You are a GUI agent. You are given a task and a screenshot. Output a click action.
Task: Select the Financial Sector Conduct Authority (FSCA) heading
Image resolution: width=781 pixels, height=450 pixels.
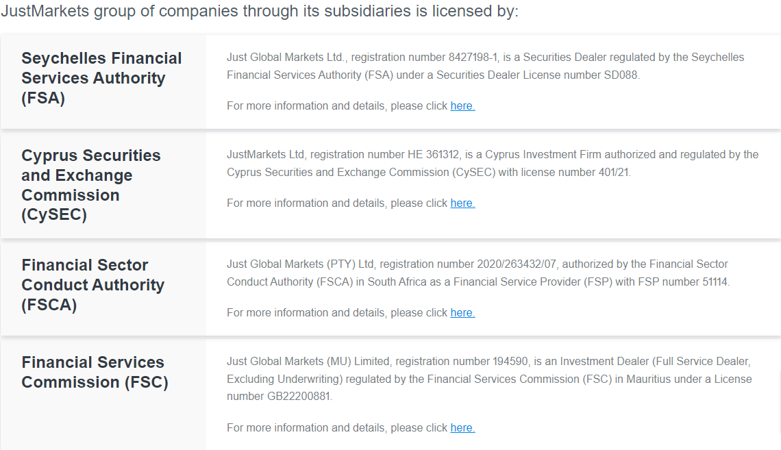point(93,285)
